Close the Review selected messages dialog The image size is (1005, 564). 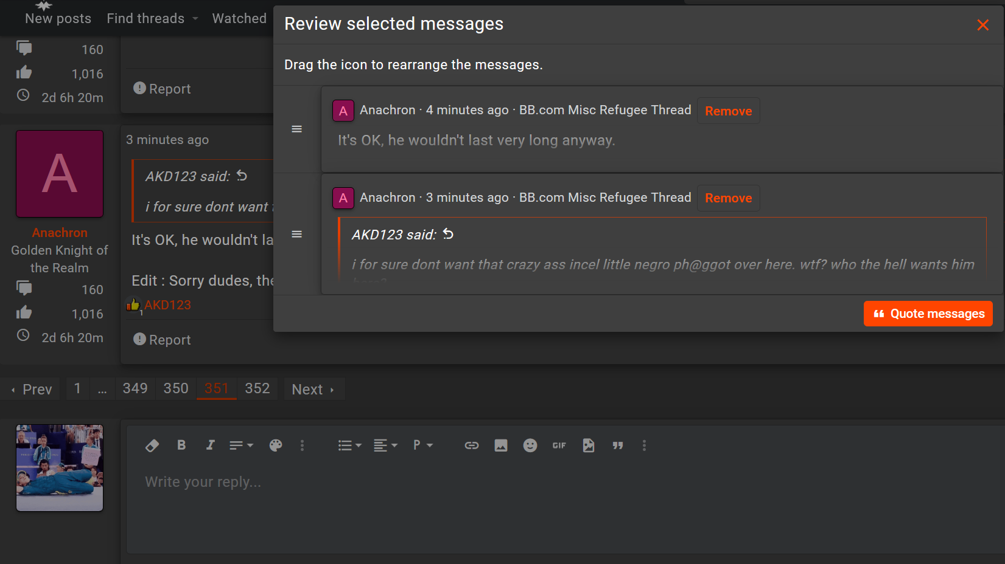[x=982, y=25]
